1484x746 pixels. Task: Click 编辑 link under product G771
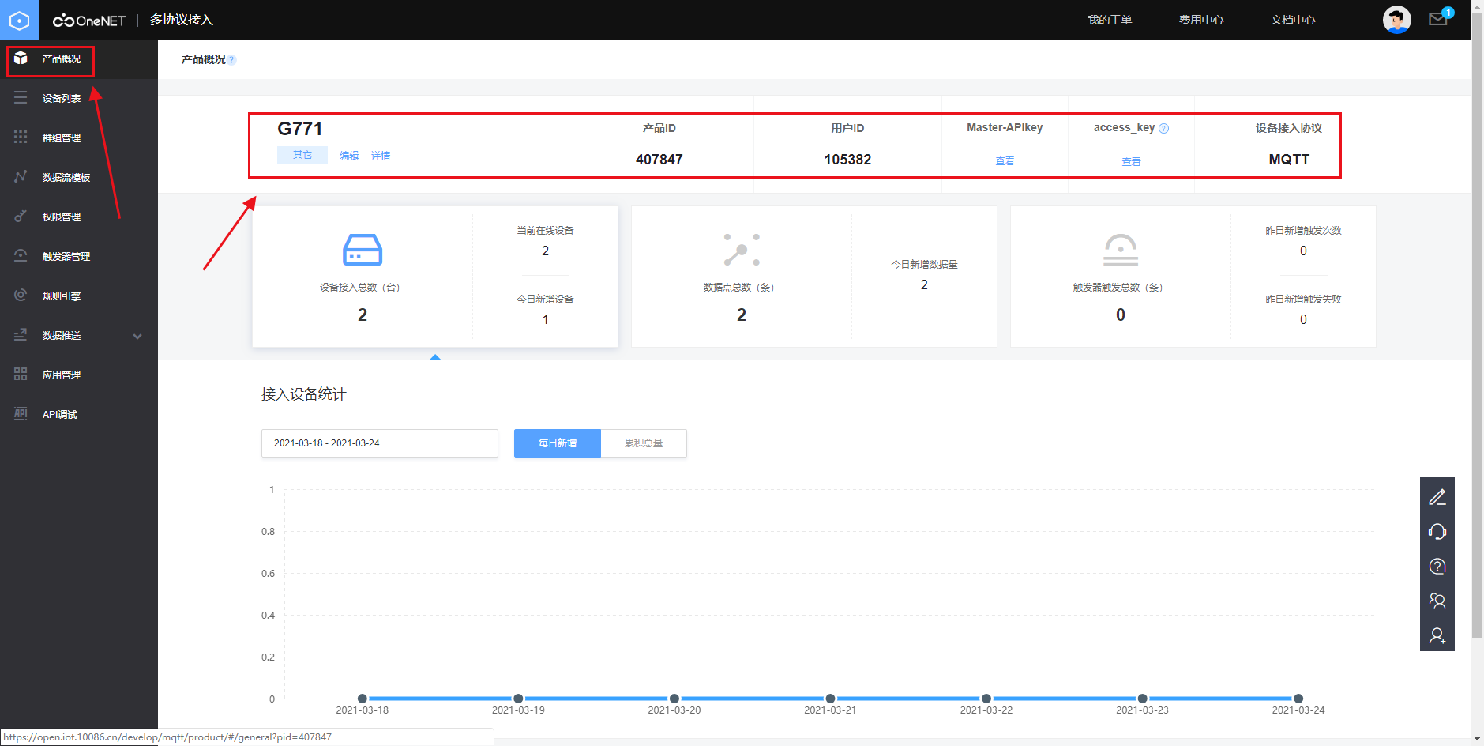point(348,156)
